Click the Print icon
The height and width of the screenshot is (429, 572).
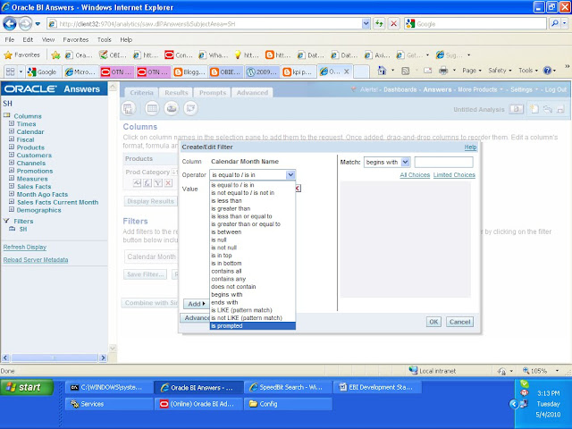(443, 71)
